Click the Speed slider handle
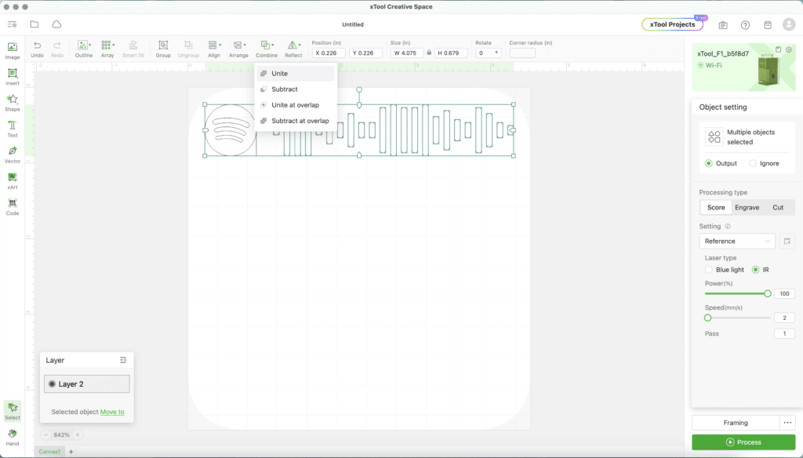Viewport: 803px width, 458px height. [708, 318]
